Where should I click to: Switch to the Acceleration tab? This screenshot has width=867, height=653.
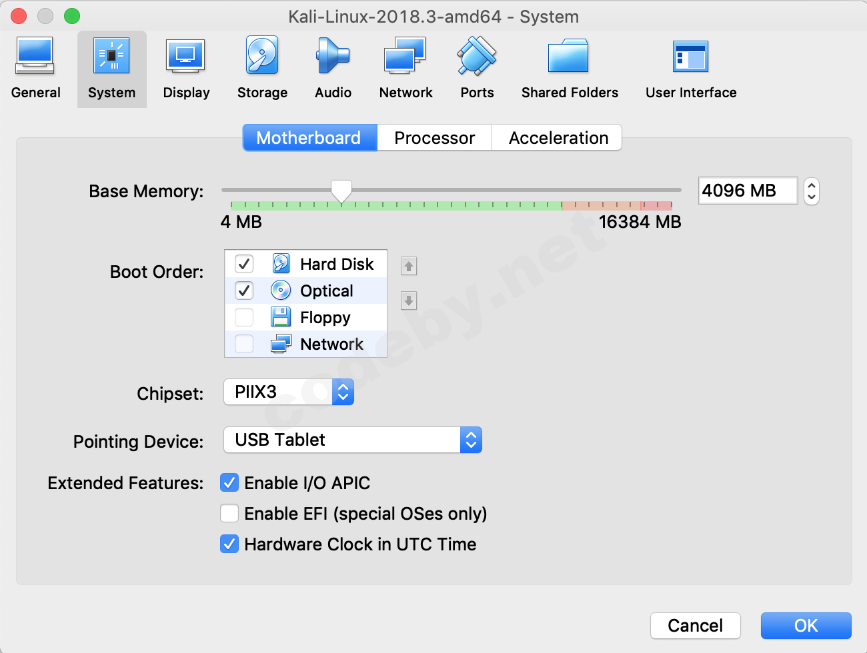[558, 138]
